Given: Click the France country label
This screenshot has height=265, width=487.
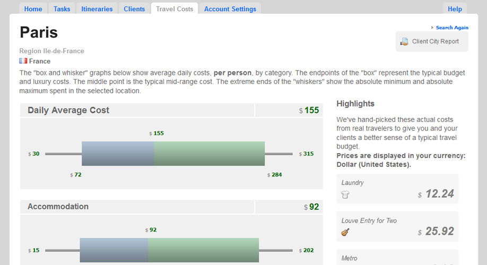Looking at the screenshot, I should coord(40,61).
